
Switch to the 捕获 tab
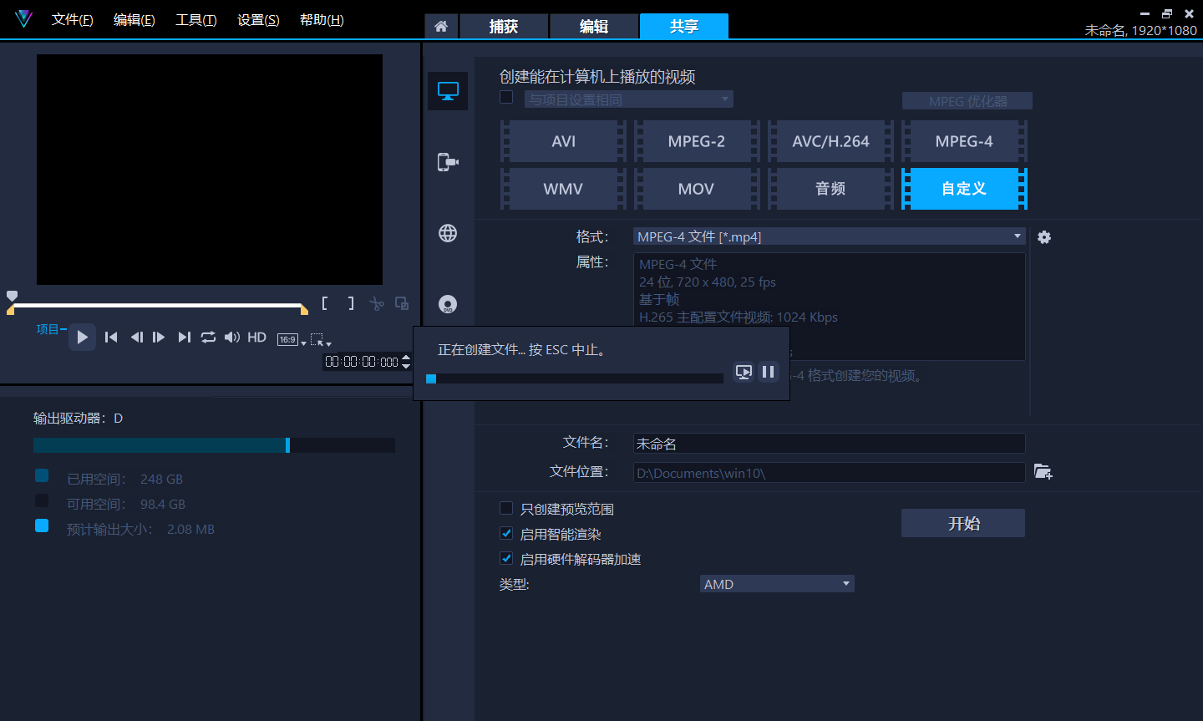[x=504, y=26]
